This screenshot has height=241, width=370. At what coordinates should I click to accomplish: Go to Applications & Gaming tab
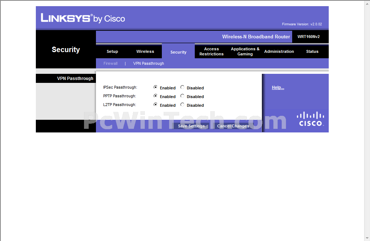pyautogui.click(x=245, y=51)
